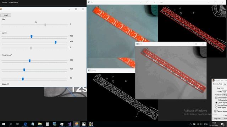Toggle Capture layered checkbox in HyperCam

tap(215, 111)
